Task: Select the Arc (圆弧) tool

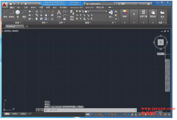Action: pos(24,14)
